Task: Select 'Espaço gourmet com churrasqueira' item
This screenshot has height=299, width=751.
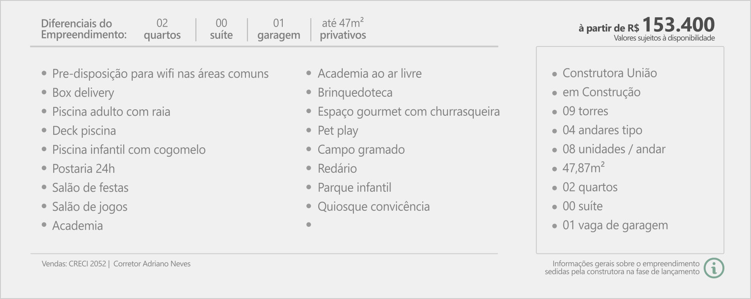Action: coord(409,111)
